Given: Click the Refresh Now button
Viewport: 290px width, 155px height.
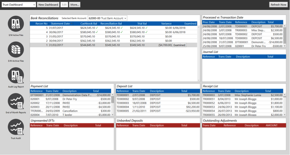Looking at the screenshot, I should [x=278, y=5].
